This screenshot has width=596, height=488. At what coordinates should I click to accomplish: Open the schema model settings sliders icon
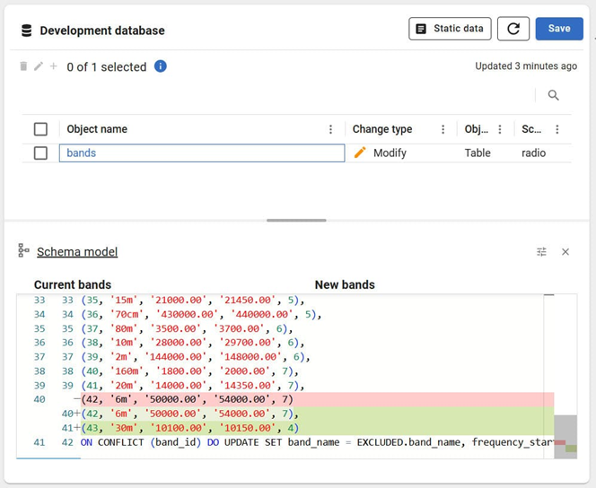541,252
